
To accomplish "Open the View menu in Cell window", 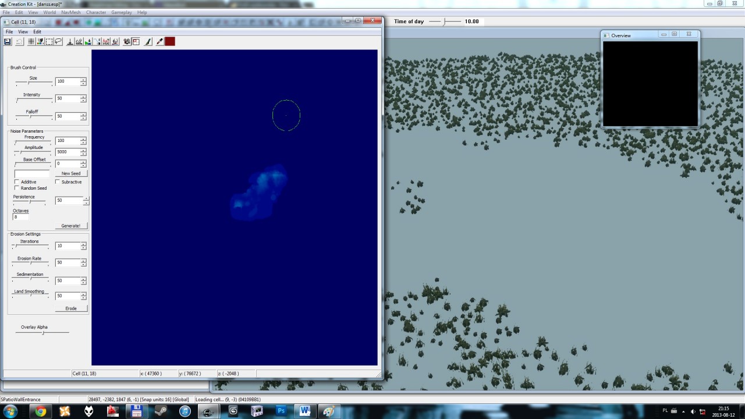I will coord(23,32).
